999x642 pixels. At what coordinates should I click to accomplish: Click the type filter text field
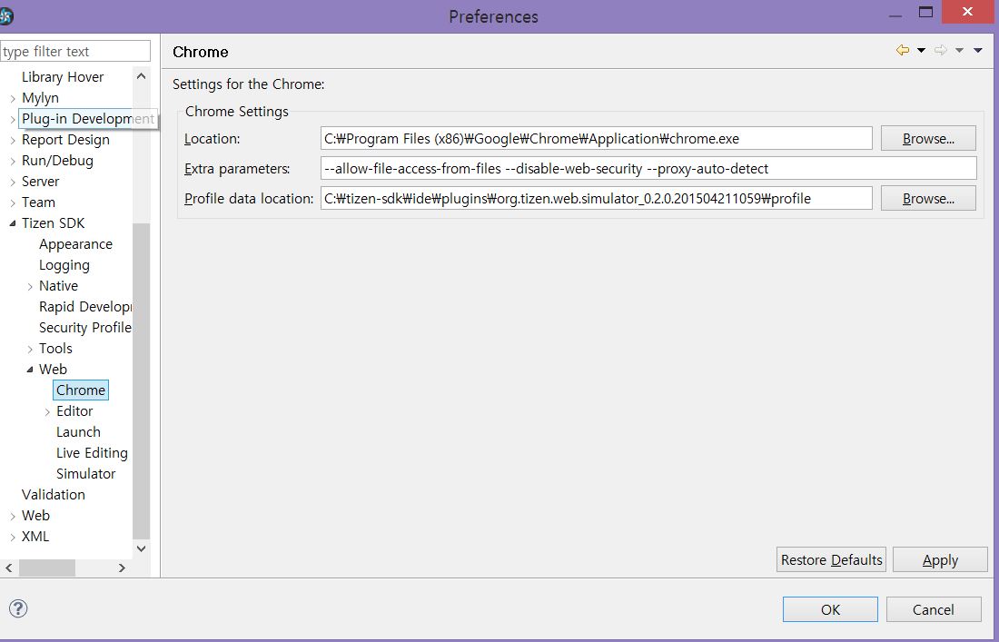pyautogui.click(x=75, y=51)
